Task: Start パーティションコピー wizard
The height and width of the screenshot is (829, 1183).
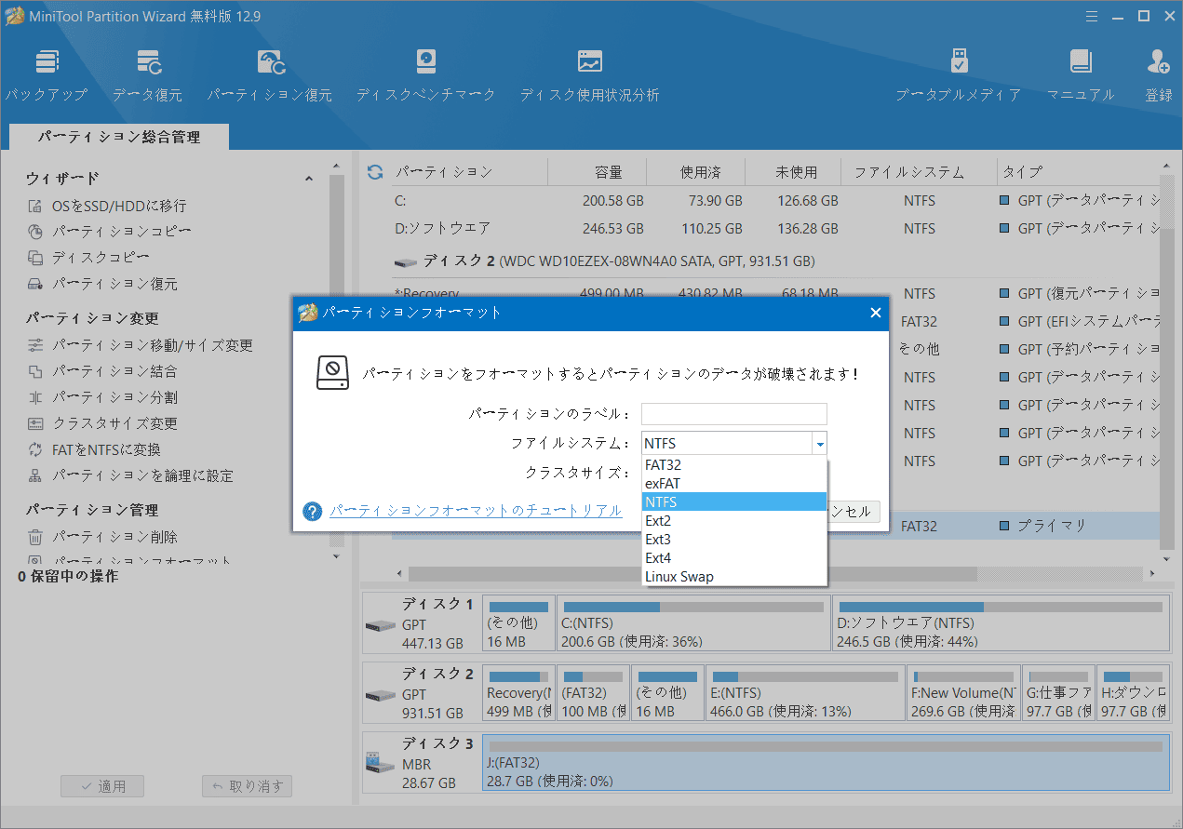Action: tap(109, 232)
